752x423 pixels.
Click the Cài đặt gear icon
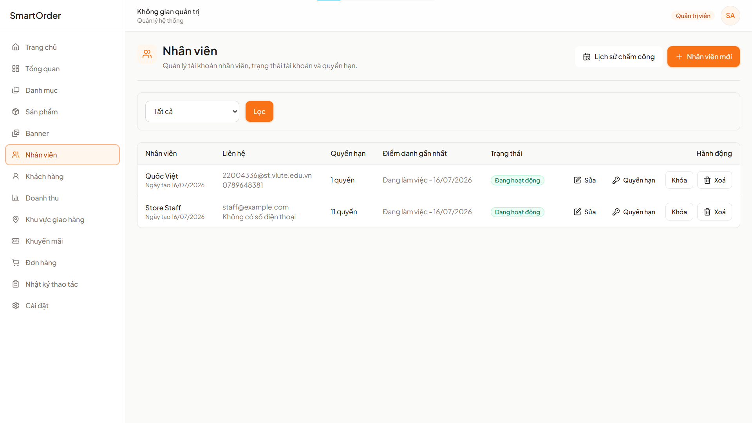(x=16, y=305)
